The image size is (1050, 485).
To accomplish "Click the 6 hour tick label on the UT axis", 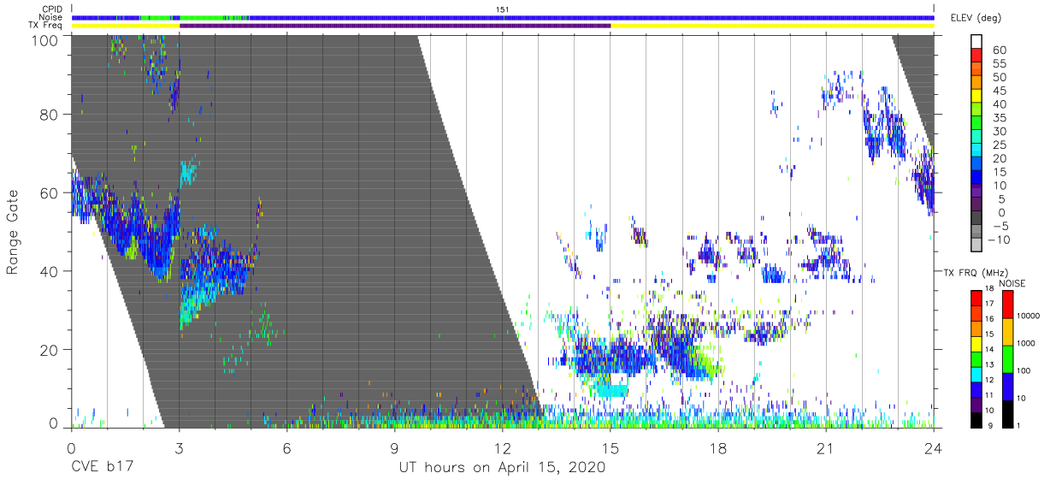I will pyautogui.click(x=286, y=447).
